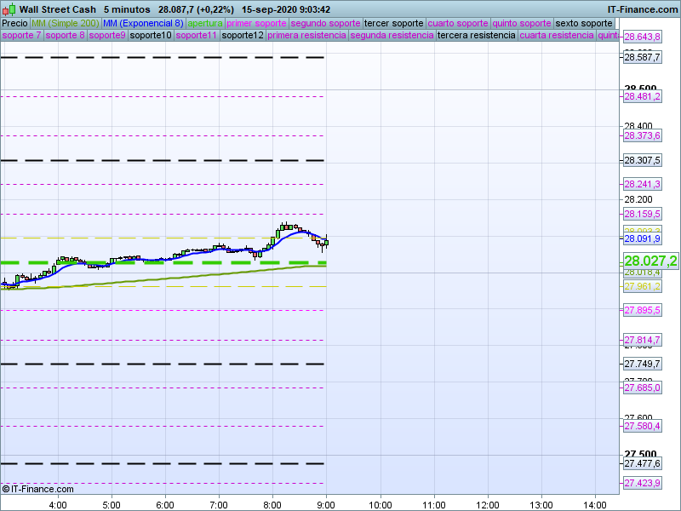The image size is (681, 511).
Task: Click the soporte10 legend tab
Action: tap(151, 36)
